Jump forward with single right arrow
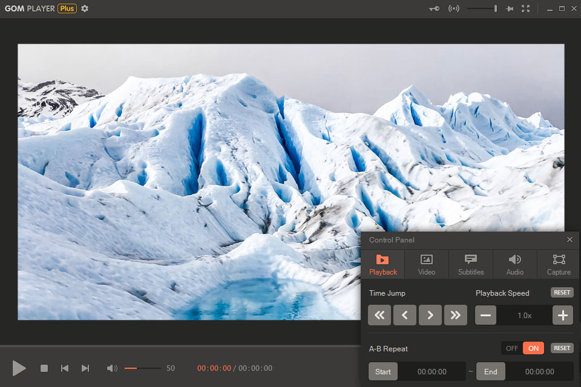Image resolution: width=581 pixels, height=387 pixels. [430, 315]
